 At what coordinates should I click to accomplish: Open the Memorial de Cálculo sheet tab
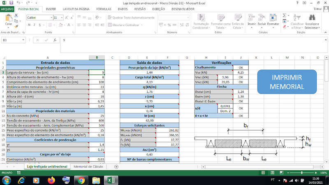88,166
